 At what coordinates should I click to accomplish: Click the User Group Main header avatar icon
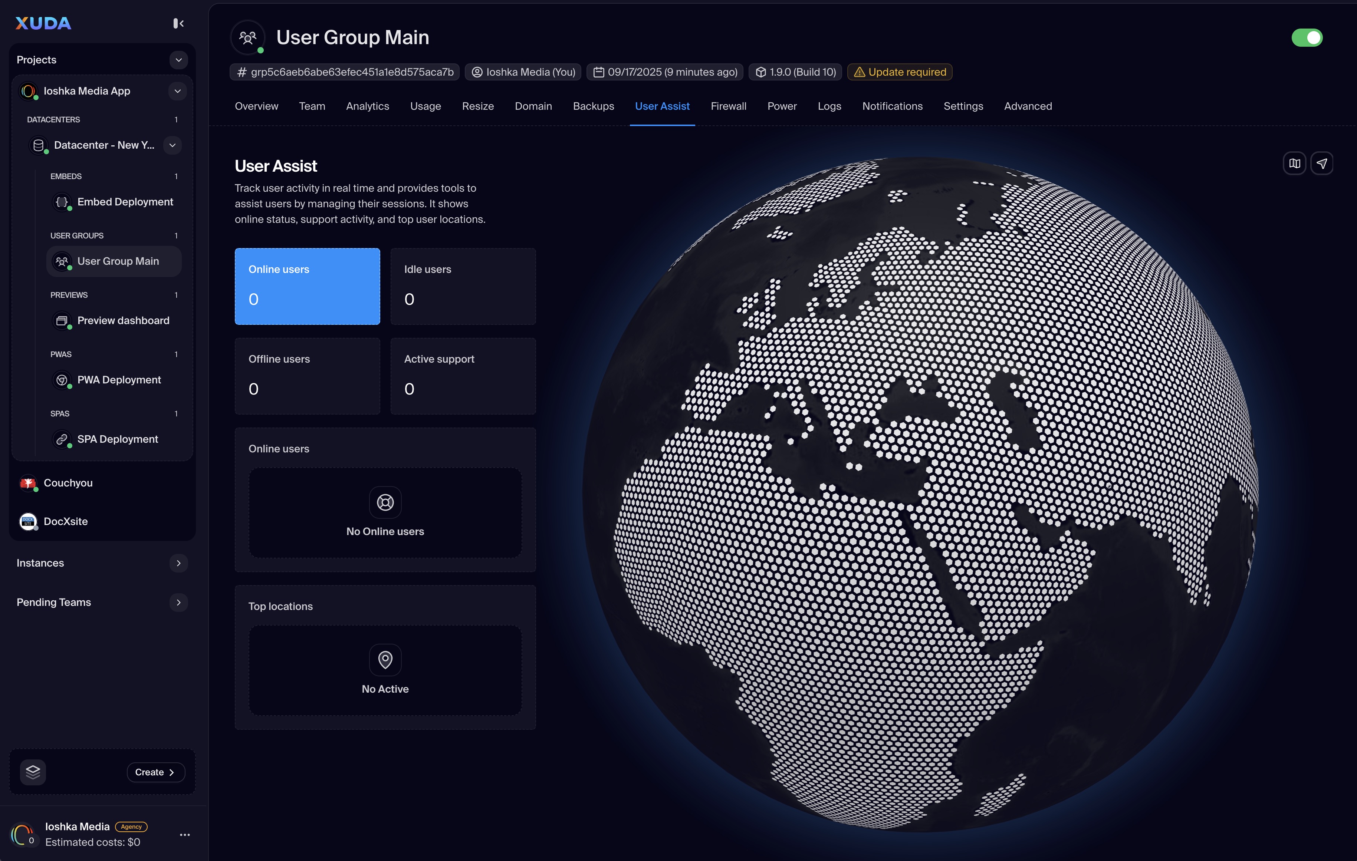pos(248,37)
